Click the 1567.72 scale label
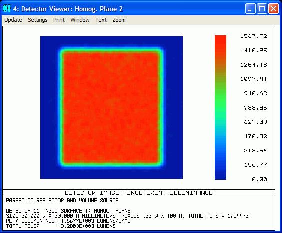Screen dimensions: 282x233 254,36
